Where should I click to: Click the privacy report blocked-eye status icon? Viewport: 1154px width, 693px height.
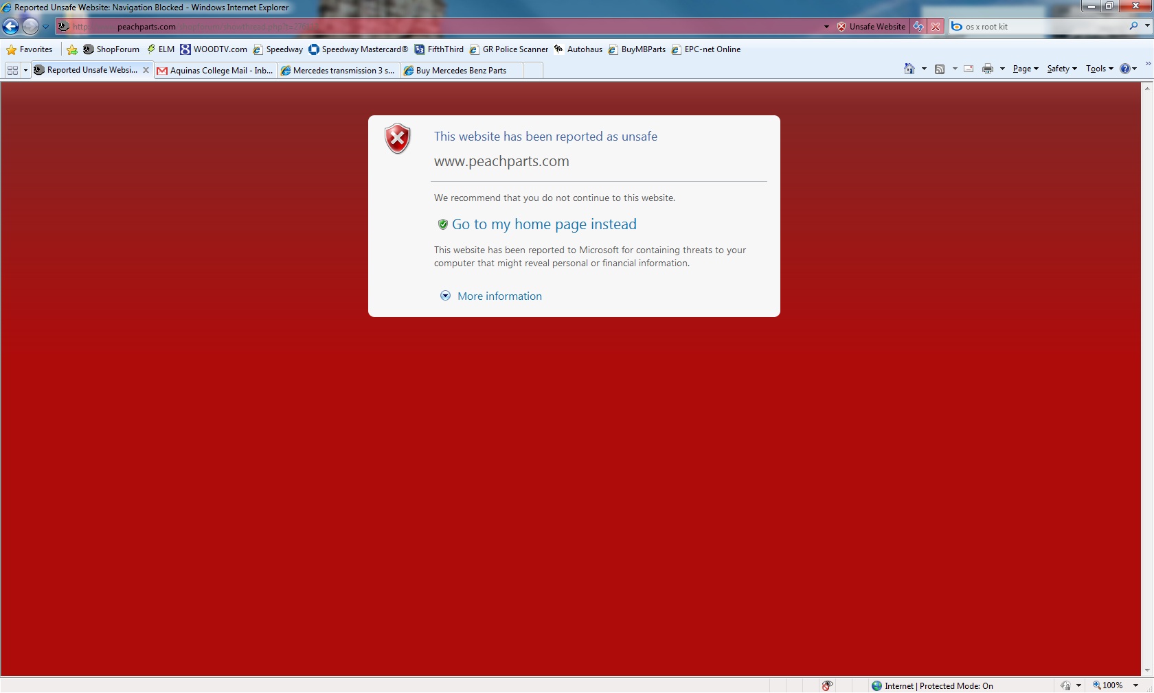pyautogui.click(x=828, y=685)
